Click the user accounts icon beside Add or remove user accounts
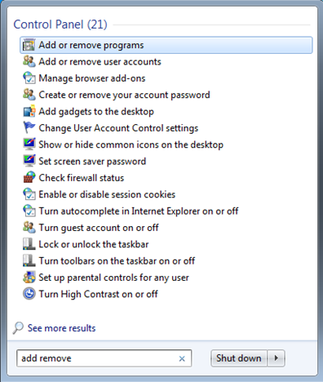Screen dimensions: 323x382 coord(29,62)
